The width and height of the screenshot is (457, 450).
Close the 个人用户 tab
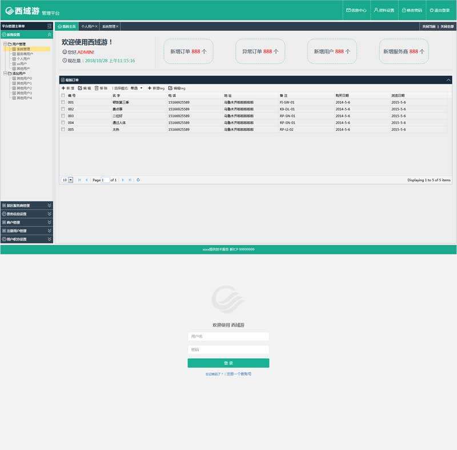click(97, 26)
